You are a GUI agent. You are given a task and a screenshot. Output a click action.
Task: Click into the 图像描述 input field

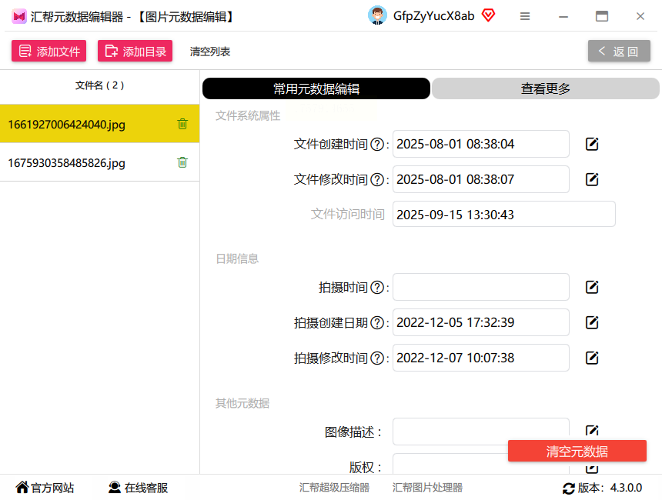pyautogui.click(x=481, y=432)
